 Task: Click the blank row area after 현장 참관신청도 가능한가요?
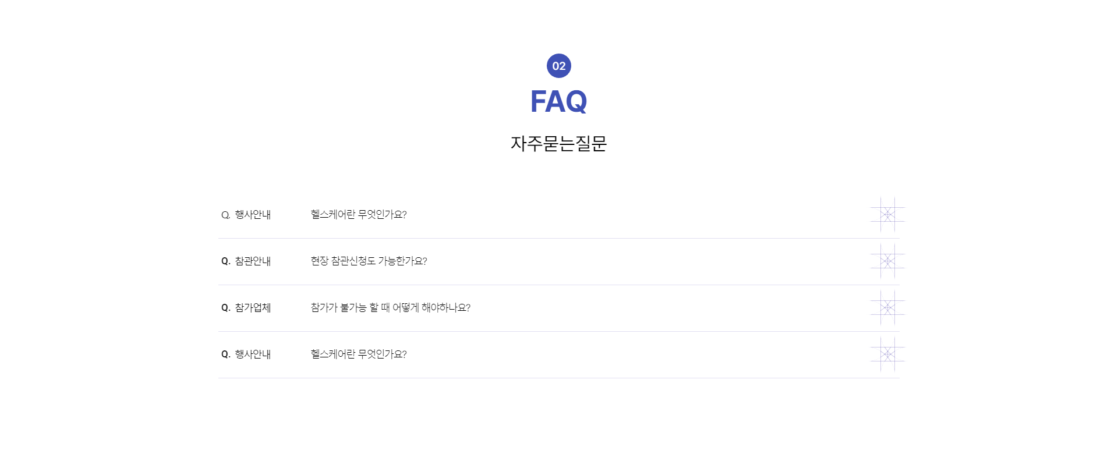pos(646,261)
